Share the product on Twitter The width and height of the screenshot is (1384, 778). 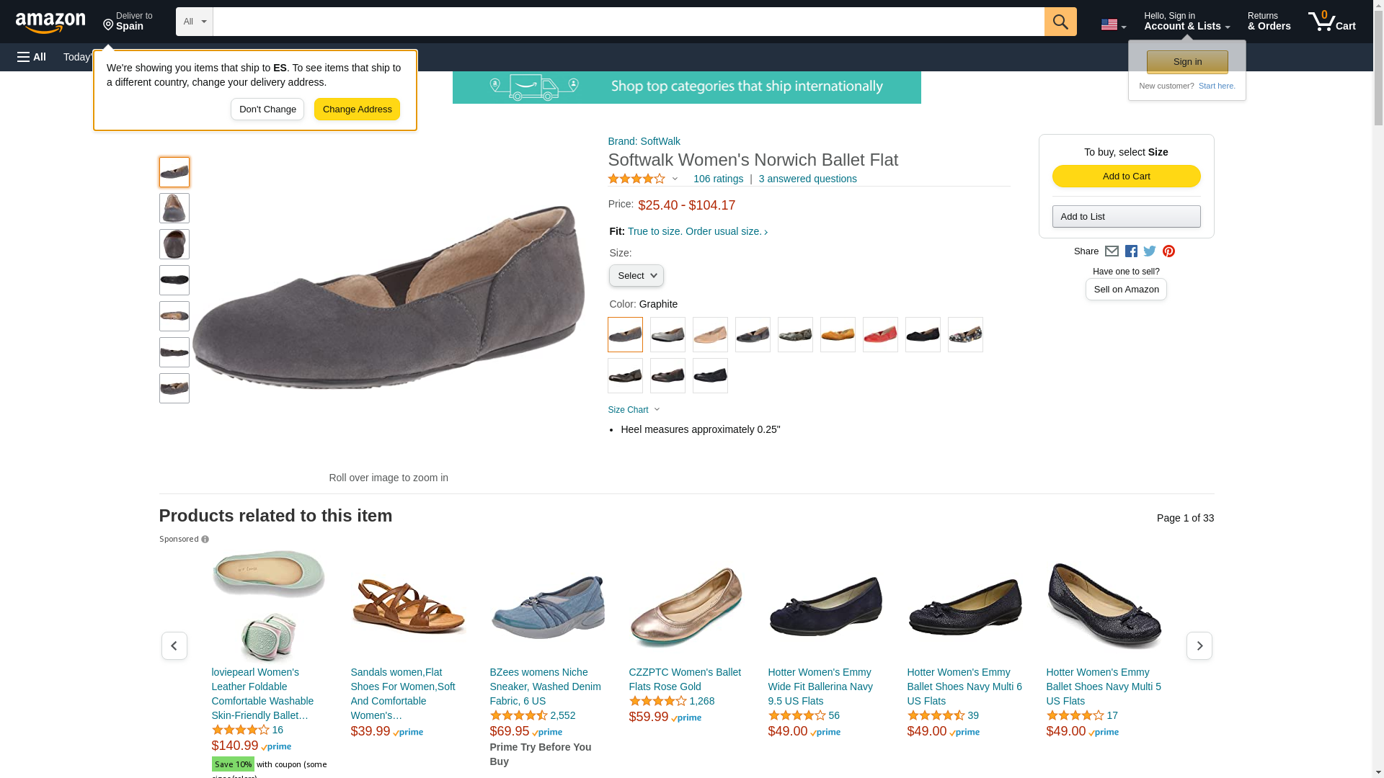[x=1150, y=251]
